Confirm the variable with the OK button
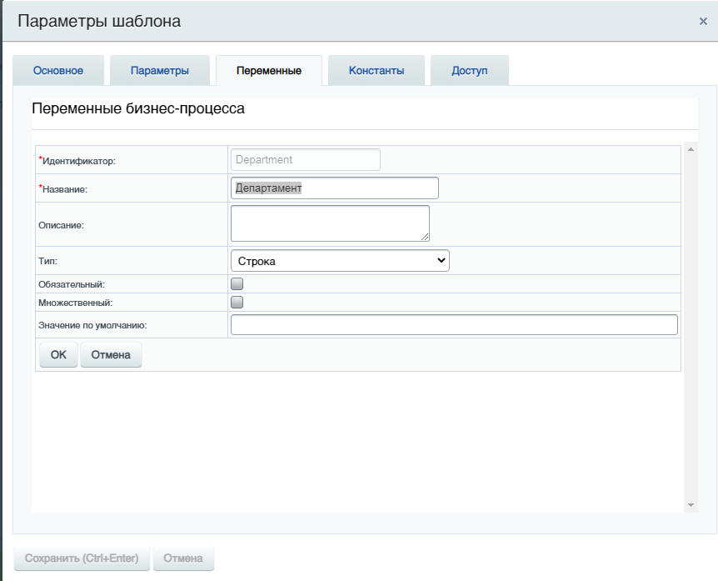This screenshot has height=581, width=718. (x=58, y=354)
